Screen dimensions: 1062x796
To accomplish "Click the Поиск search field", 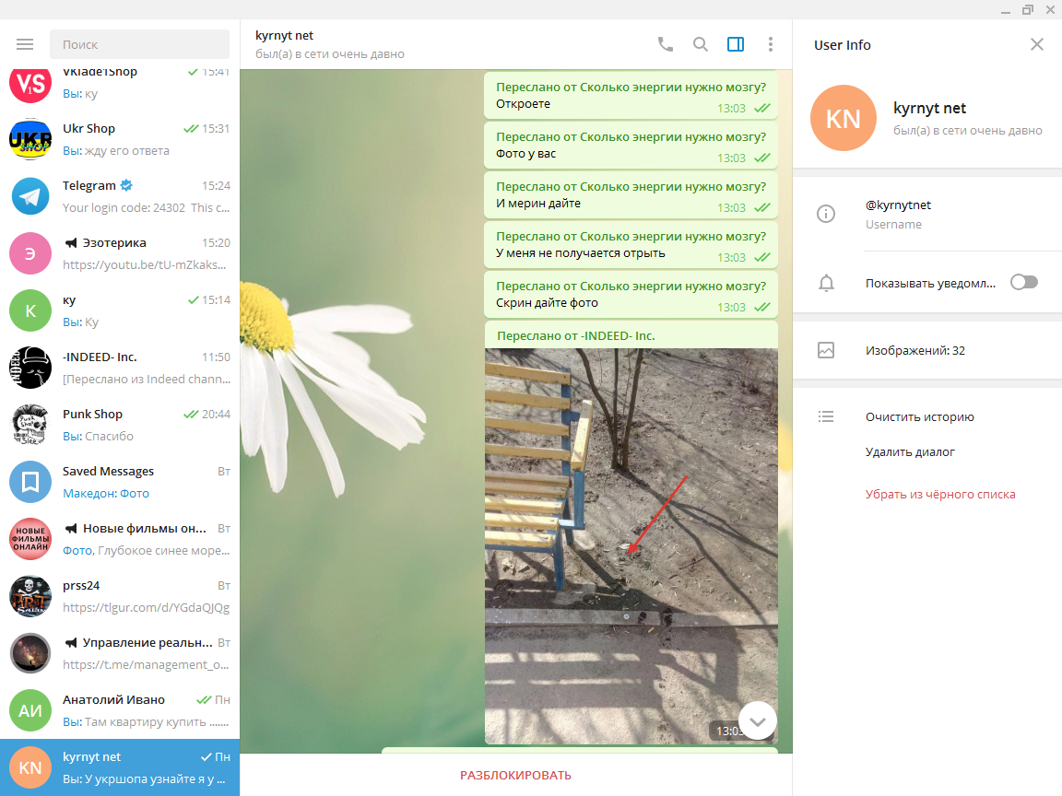I will tap(140, 44).
